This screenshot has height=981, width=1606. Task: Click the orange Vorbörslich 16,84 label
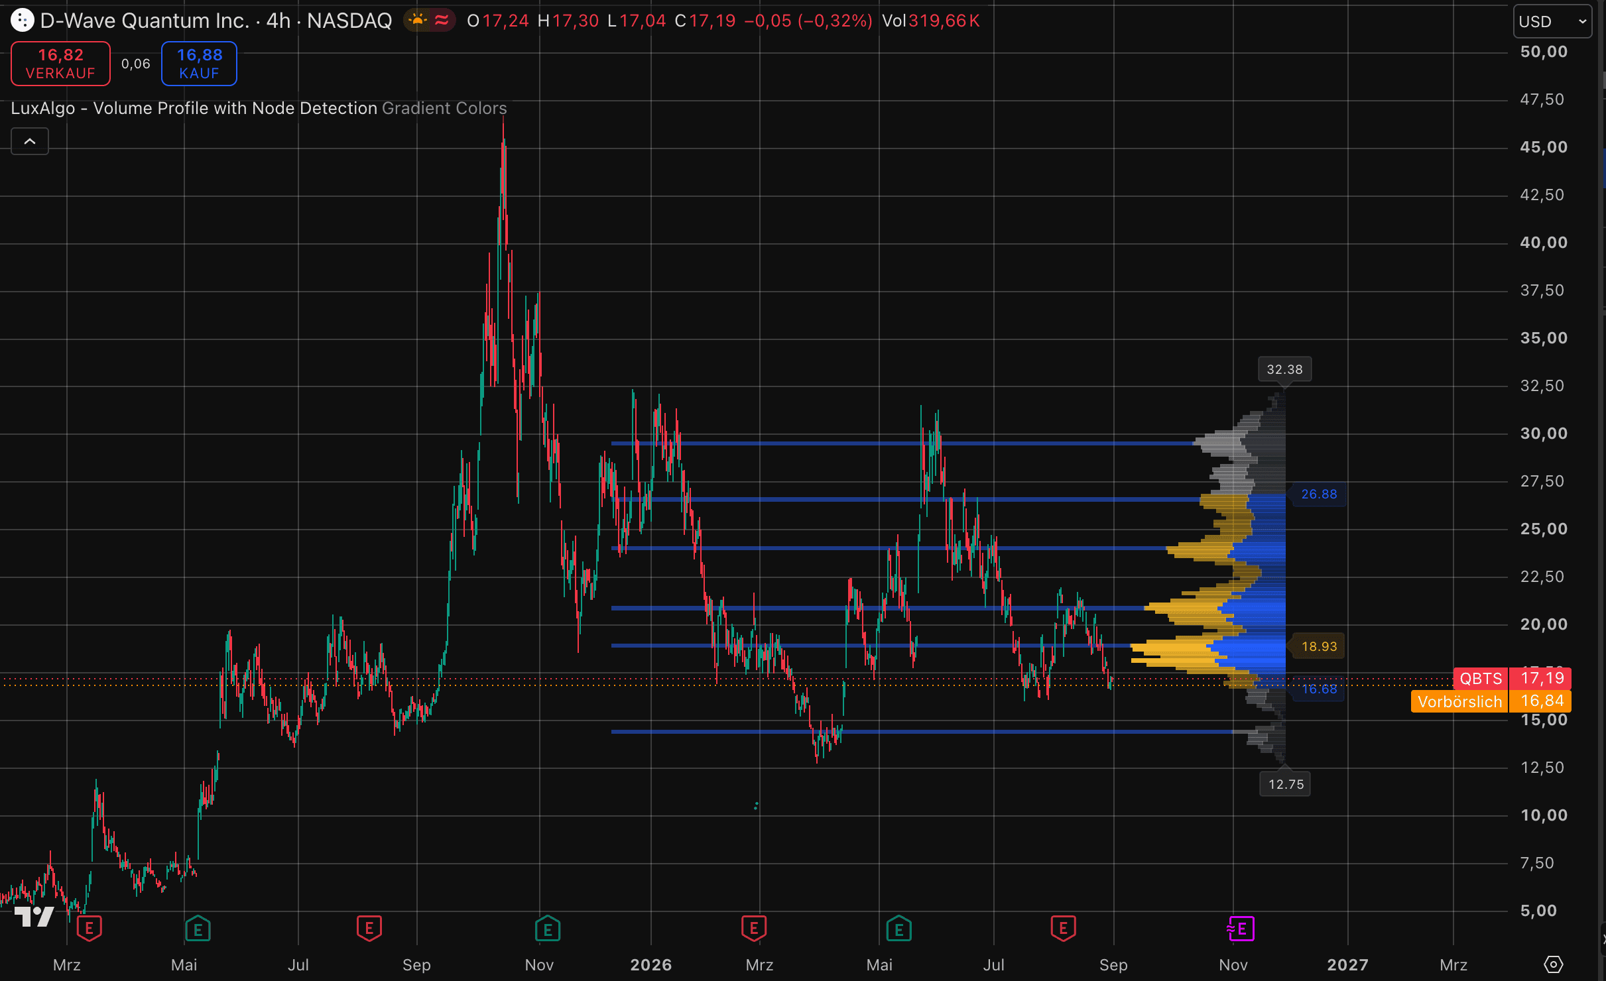(1491, 701)
